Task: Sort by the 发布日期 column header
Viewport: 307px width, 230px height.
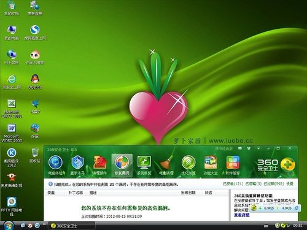Action: (188, 193)
